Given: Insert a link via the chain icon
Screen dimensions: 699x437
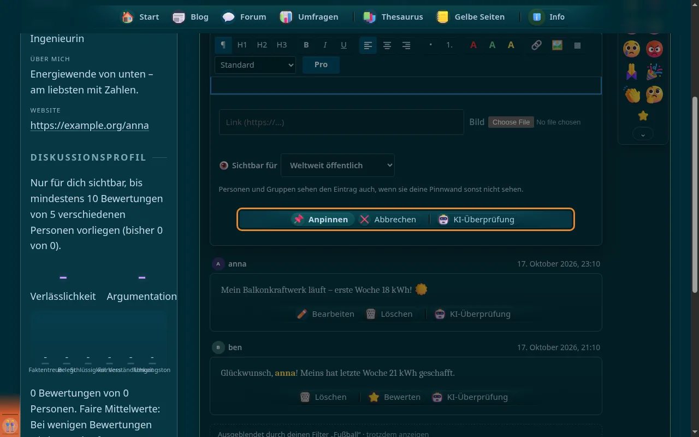Looking at the screenshot, I should point(536,45).
